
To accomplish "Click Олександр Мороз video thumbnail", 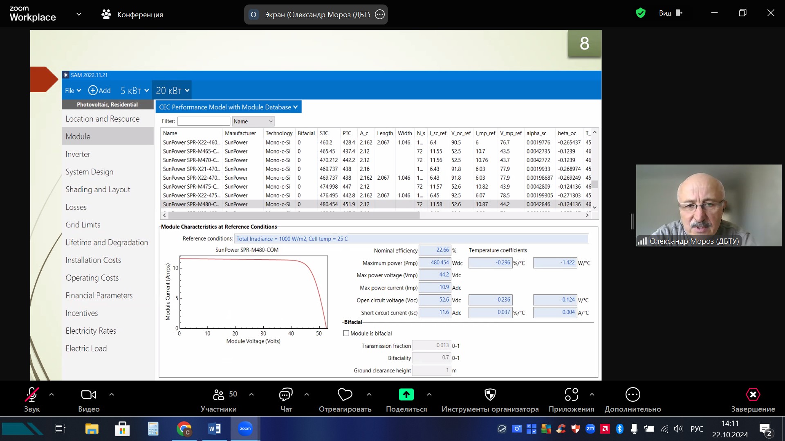I will 708,205.
